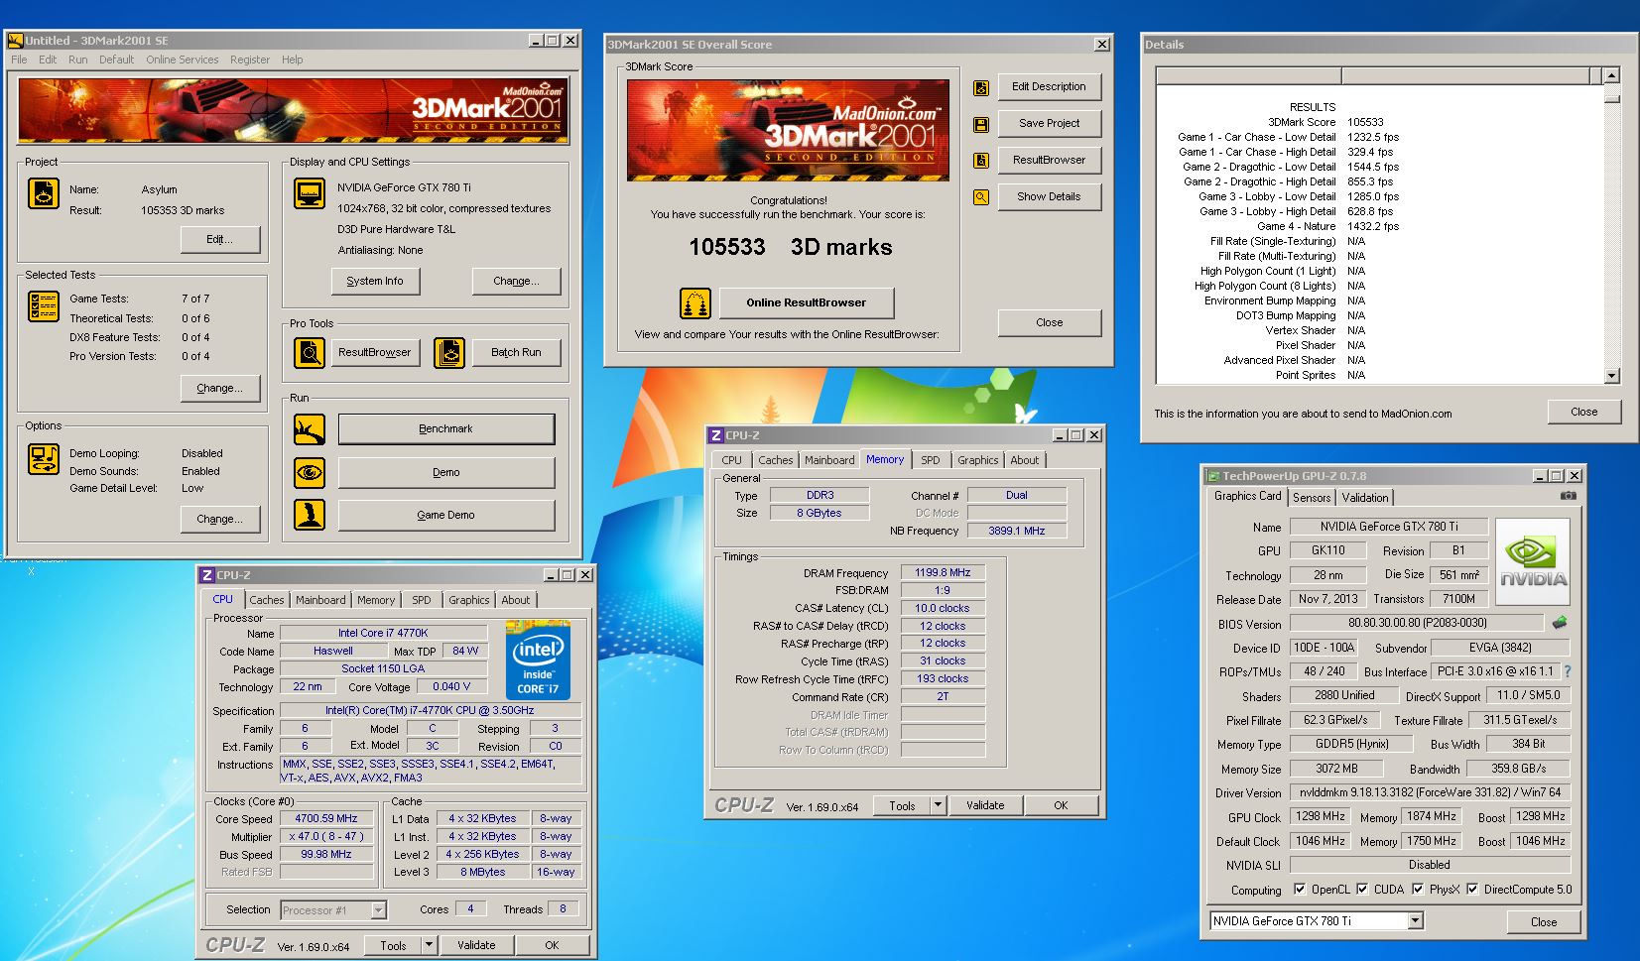Click the Intel Core i7 logo in CPU-Z
Image resolution: width=1640 pixels, height=961 pixels.
click(x=538, y=660)
